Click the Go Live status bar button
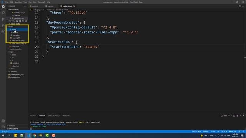246x138 pixels. point(233,131)
